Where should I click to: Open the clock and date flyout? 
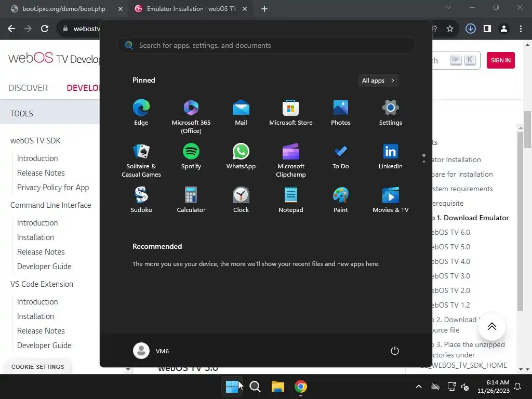pos(494,387)
